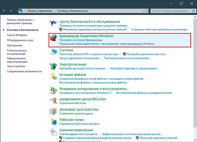The image size is (197, 142).
Task: Click Настройка перехода в спящий режим
Action: pos(133,68)
